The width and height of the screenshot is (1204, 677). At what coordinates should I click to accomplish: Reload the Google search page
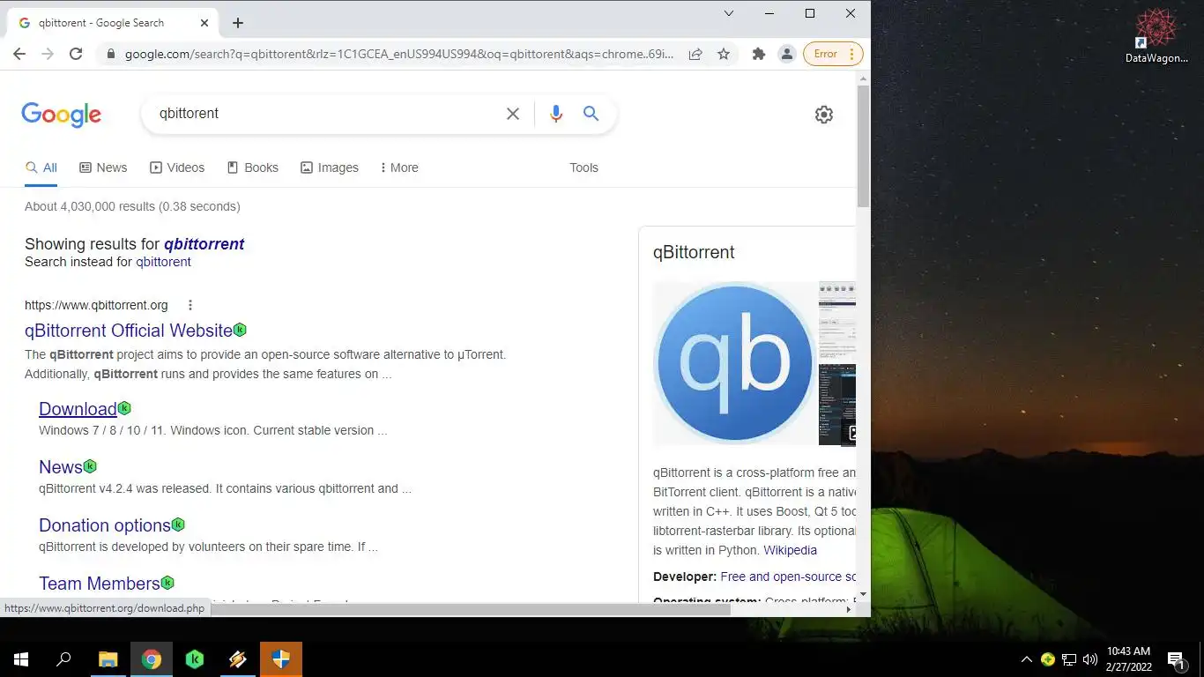76,54
